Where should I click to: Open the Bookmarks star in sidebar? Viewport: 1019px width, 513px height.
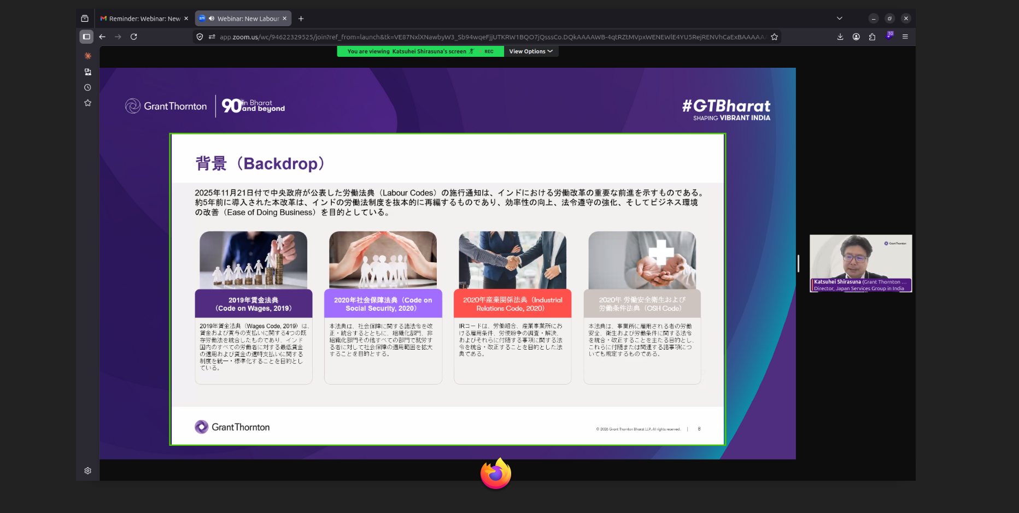tap(87, 103)
